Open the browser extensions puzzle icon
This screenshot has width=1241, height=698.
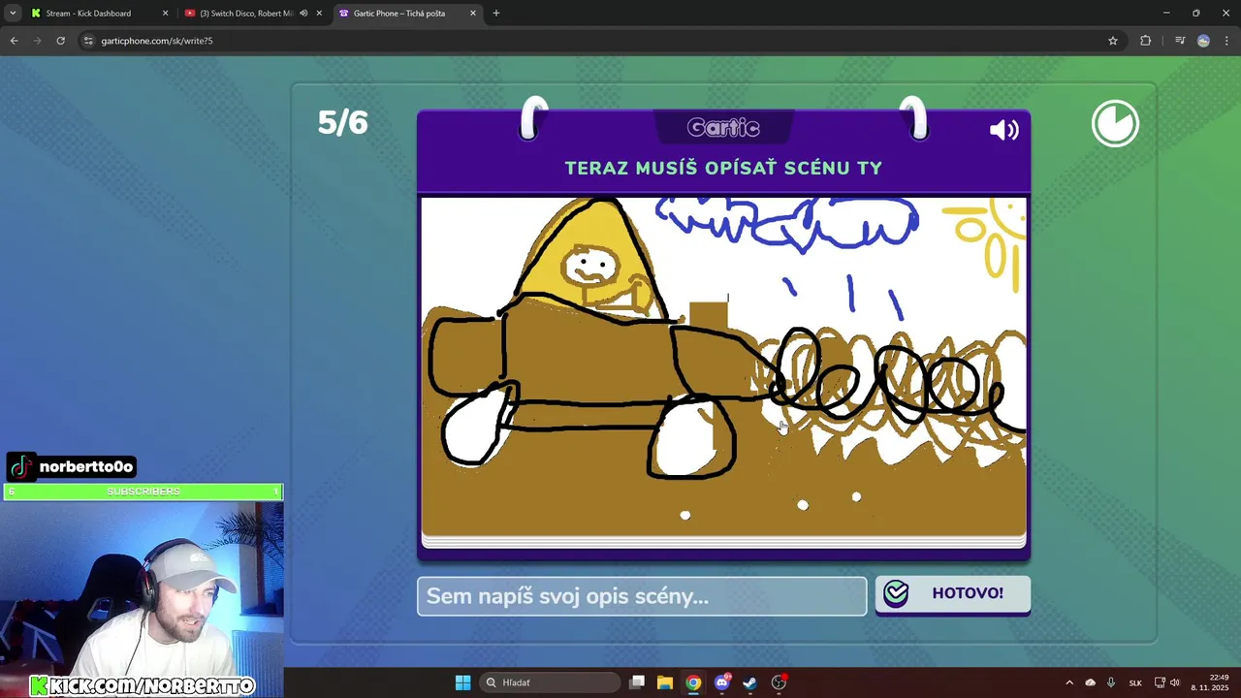click(1145, 41)
